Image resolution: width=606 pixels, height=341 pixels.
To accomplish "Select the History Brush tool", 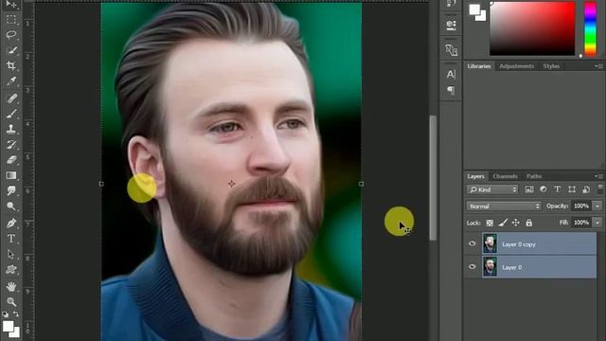I will (x=11, y=144).
